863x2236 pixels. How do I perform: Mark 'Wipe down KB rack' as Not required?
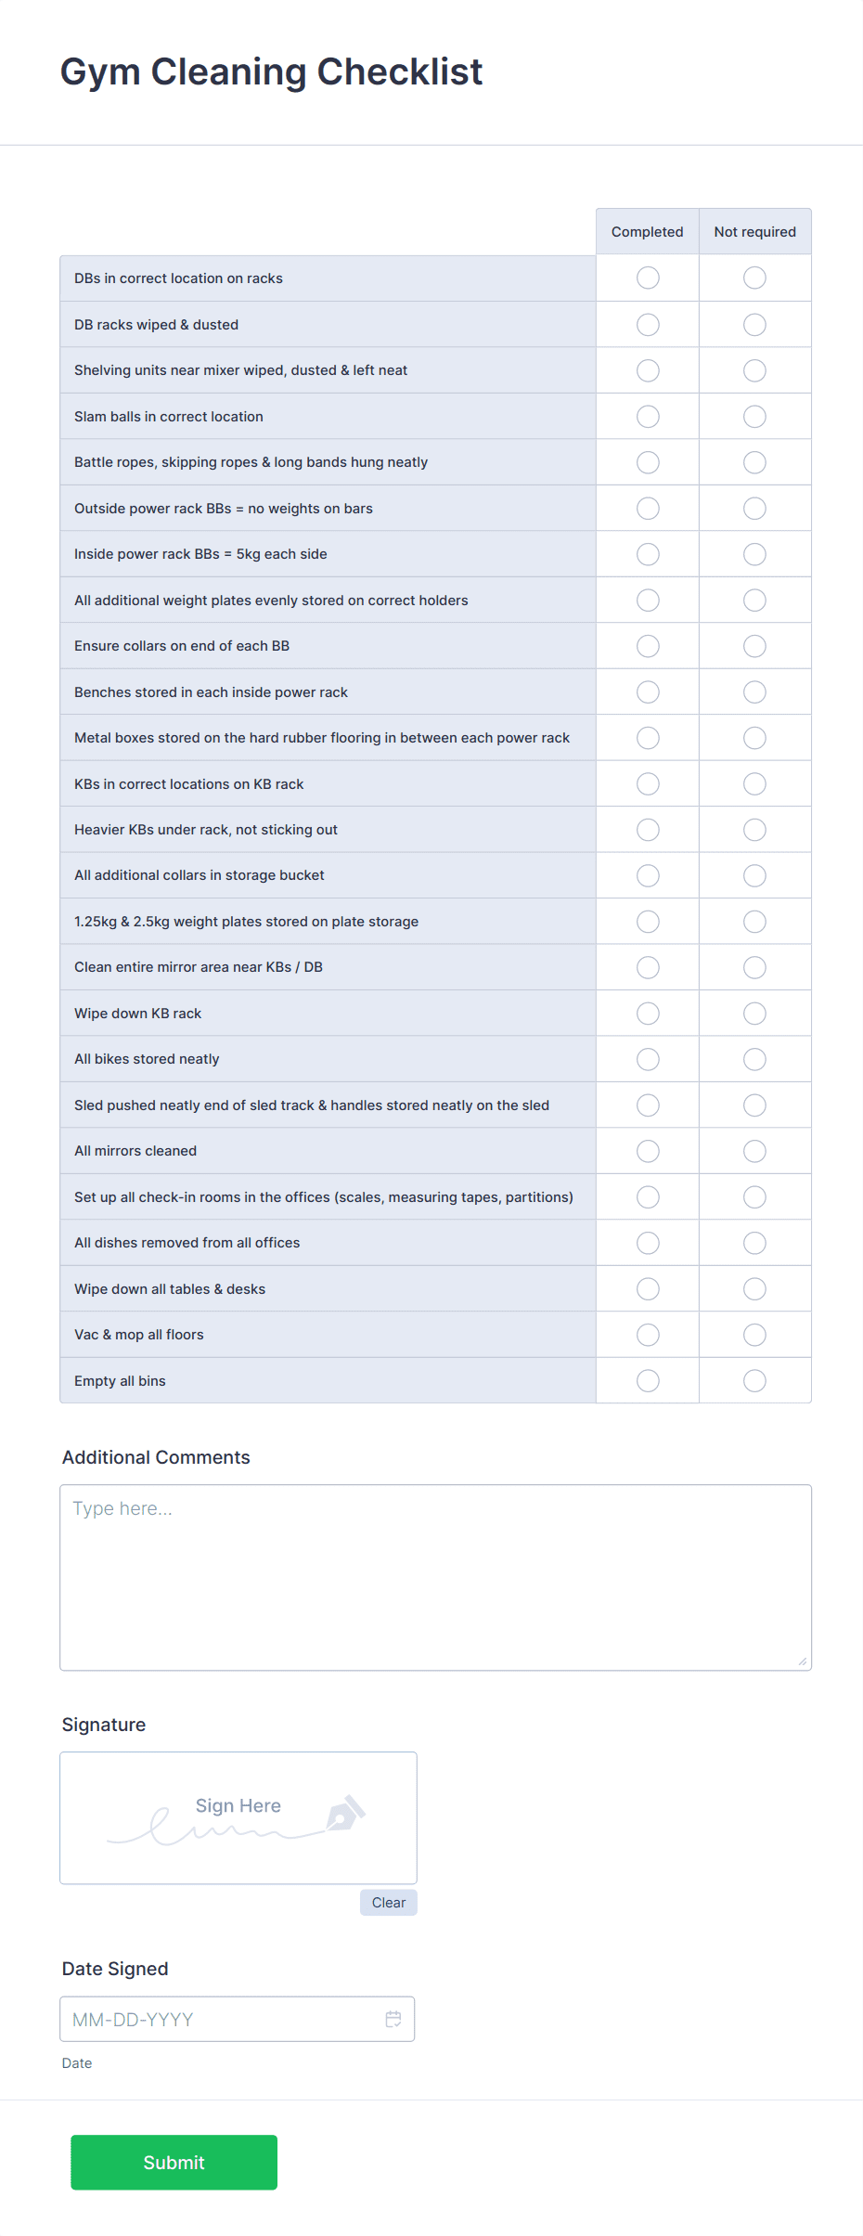pyautogui.click(x=754, y=1013)
